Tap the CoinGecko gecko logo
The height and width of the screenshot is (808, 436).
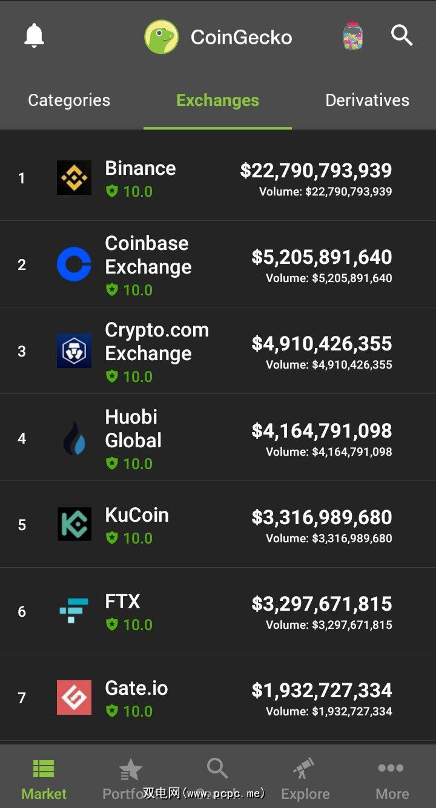click(x=161, y=37)
